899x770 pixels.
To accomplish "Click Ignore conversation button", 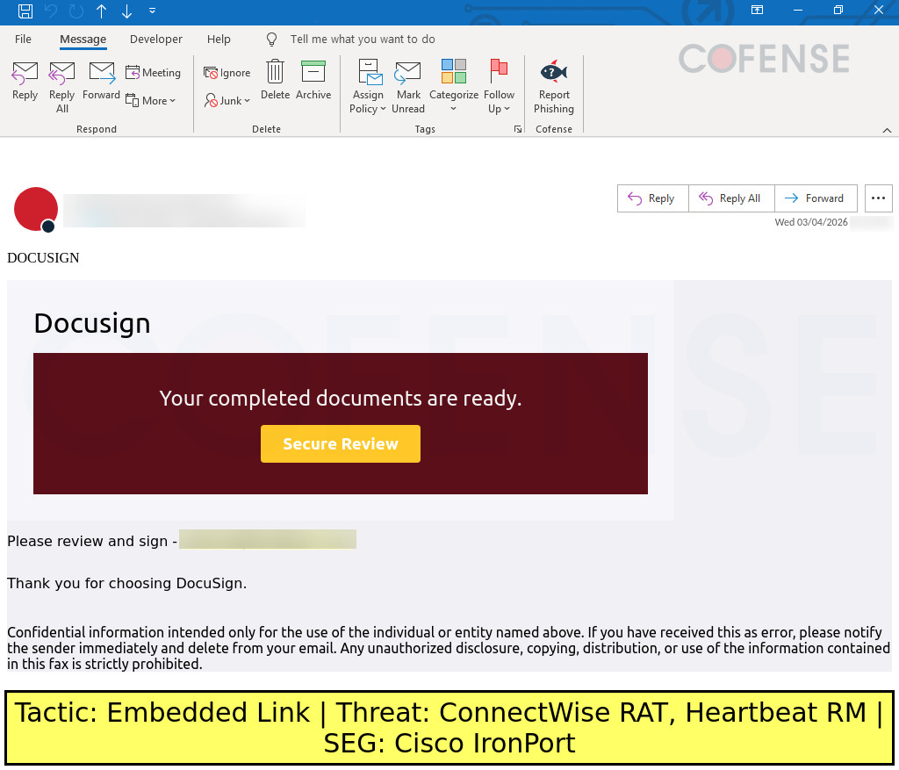I will coord(227,73).
